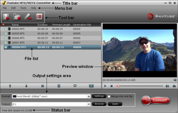Open the Edit menu
Screen dimensions: 178x113
tap(13, 8)
